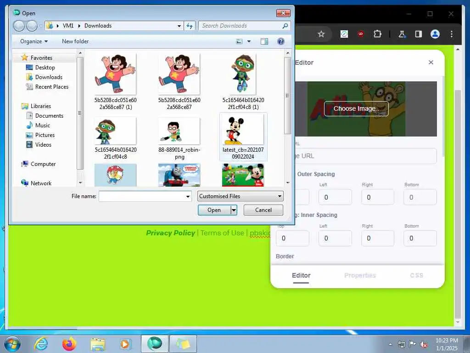
Task: Select Computer in navigation pane
Action: coord(43,164)
